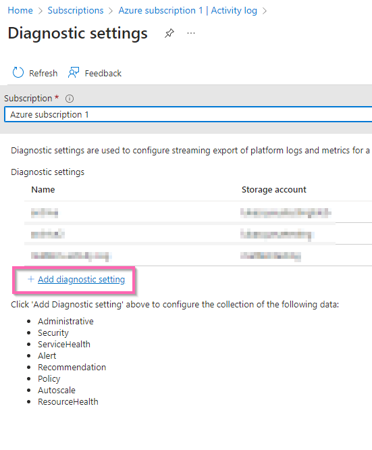Click the plus icon beside Add diagnostic setting
The height and width of the screenshot is (450, 372).
tap(30, 279)
